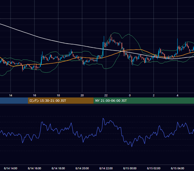Click the ロンドン 15:30-21:00 JST session bar

click(x=60, y=101)
